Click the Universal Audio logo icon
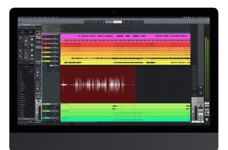Screen dimensions: 228x150 (x=20, y=22)
